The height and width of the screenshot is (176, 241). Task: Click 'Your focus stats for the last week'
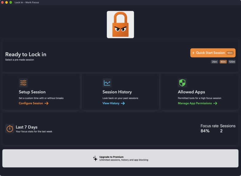34,131
